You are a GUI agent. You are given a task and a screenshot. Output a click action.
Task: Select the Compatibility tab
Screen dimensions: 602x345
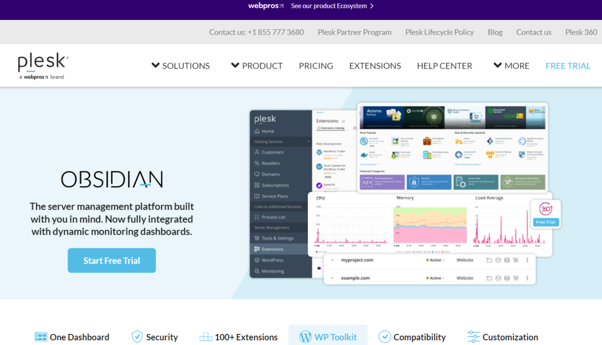[412, 337]
